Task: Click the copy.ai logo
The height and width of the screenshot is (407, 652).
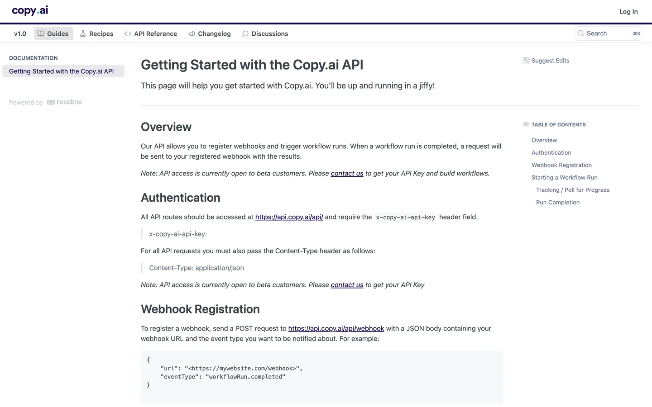Action: pos(30,10)
